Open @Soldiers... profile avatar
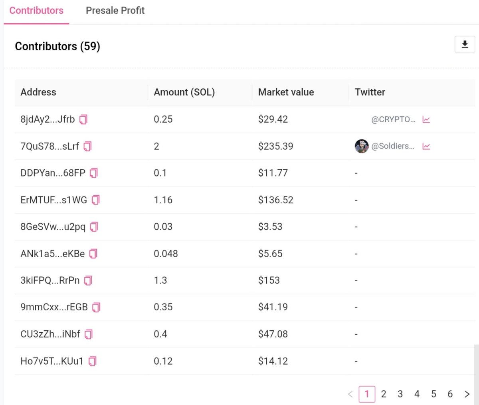This screenshot has height=405, width=479. pyautogui.click(x=362, y=146)
